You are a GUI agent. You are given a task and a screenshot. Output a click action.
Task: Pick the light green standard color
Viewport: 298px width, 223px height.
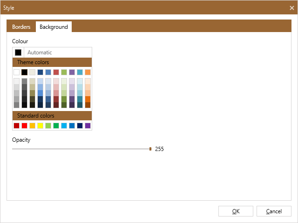48,125
